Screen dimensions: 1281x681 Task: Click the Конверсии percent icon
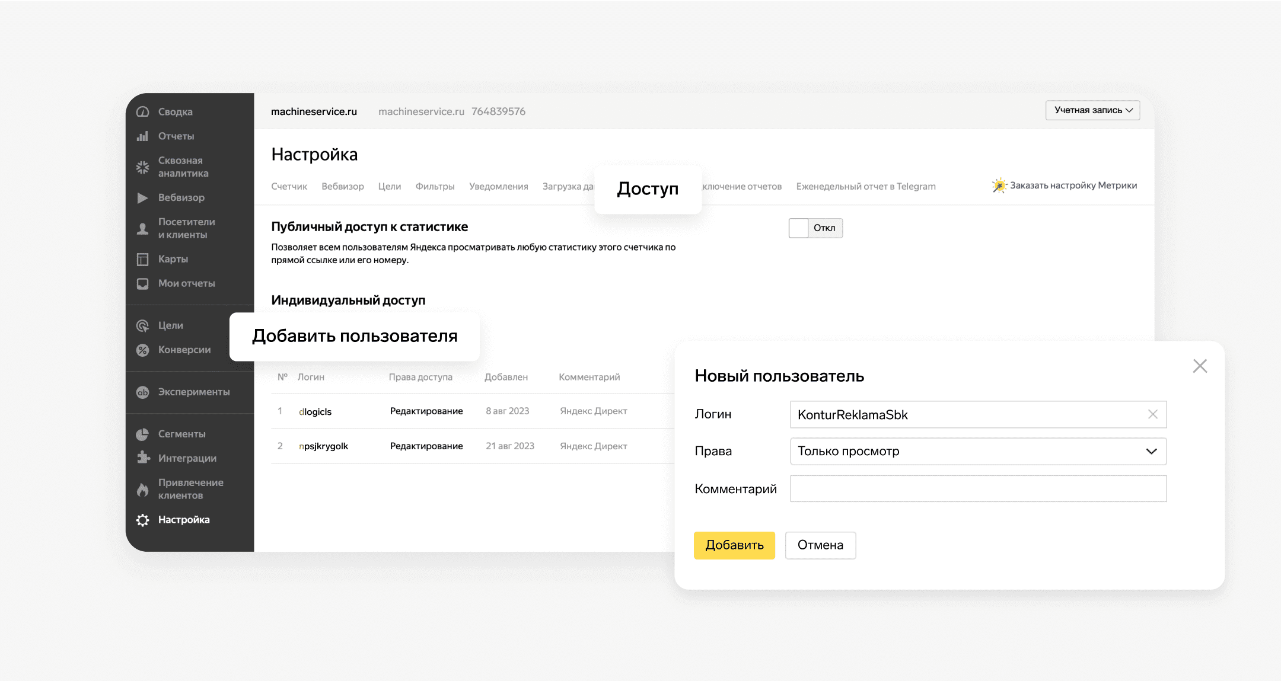coord(142,350)
